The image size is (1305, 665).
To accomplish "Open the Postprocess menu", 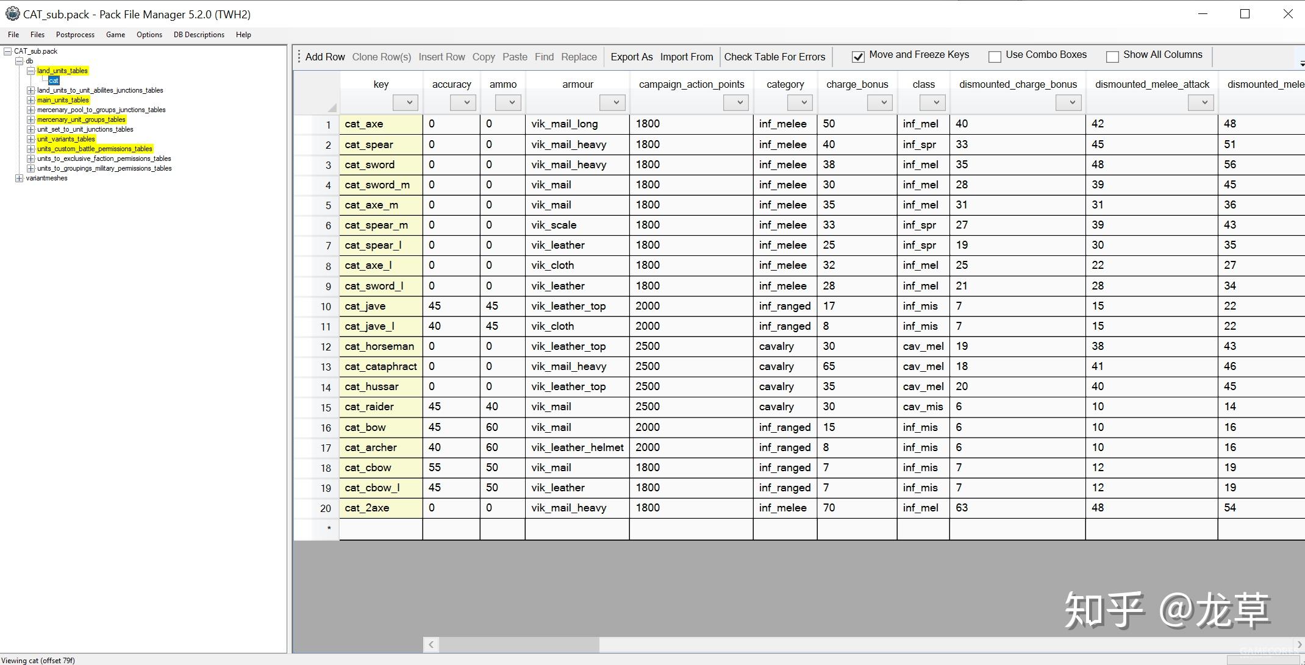I will 75,35.
